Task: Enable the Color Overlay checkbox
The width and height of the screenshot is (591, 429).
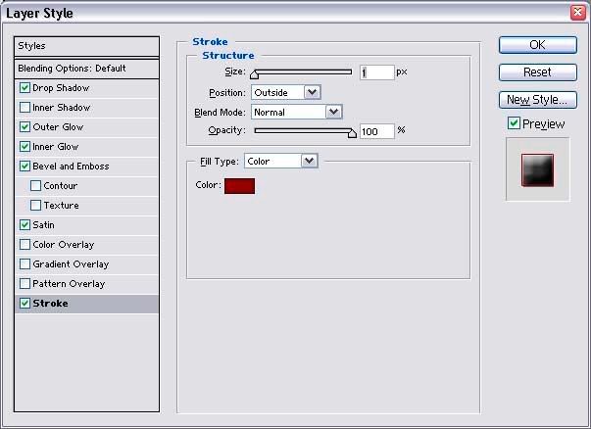Action: [25, 245]
